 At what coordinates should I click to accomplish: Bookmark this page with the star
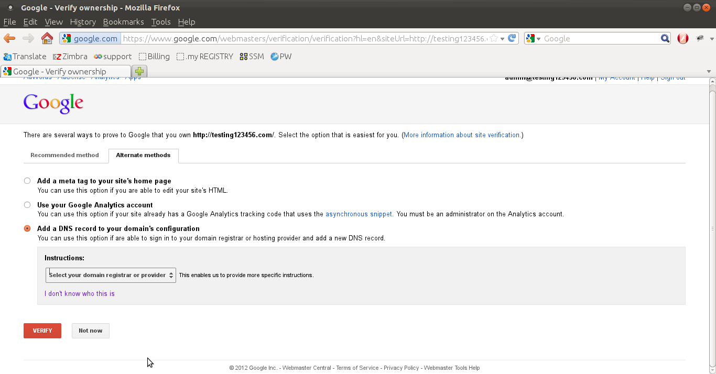coord(493,38)
